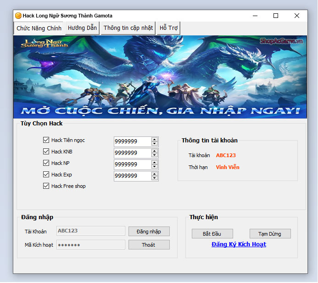Select the Hỗ Trợ tab

tap(168, 28)
